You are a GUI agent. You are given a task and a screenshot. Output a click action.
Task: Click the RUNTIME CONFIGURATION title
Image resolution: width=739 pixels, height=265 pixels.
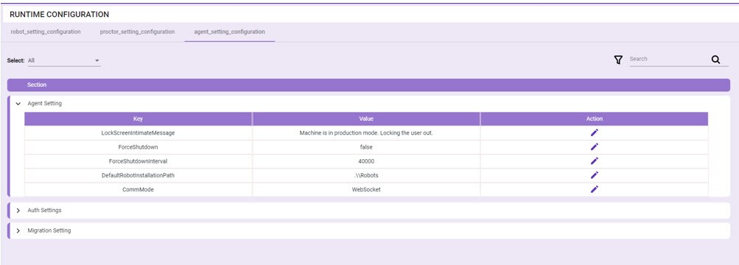coord(59,15)
